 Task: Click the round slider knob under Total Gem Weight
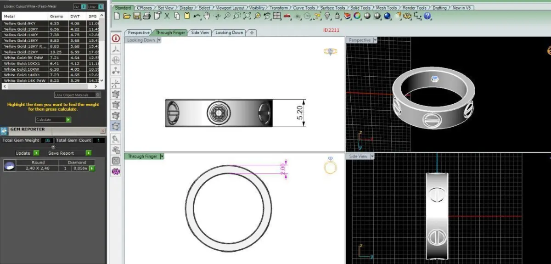click(x=53, y=146)
